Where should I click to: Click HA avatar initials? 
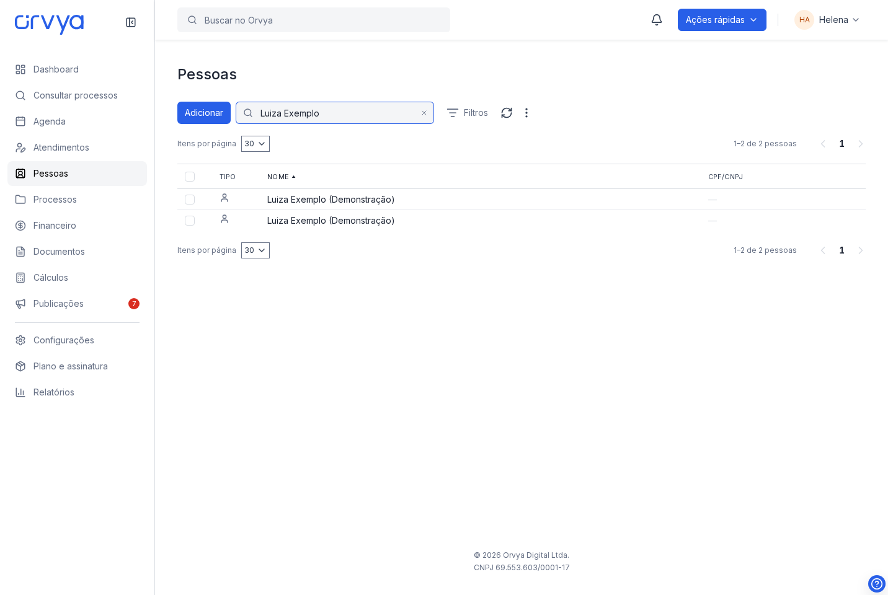pos(804,20)
